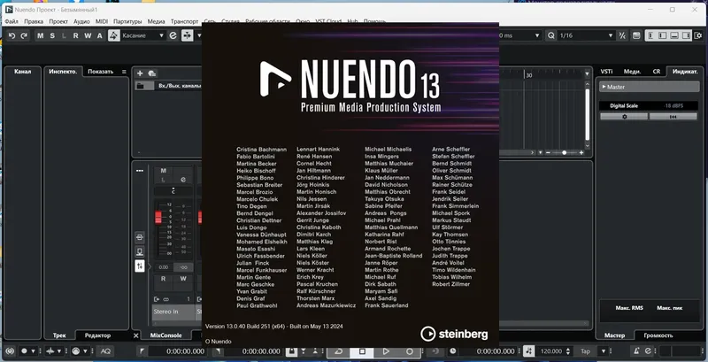The image size is (708, 362).
Task: Toggle the M (mute all) toolbar button
Action: 41,35
